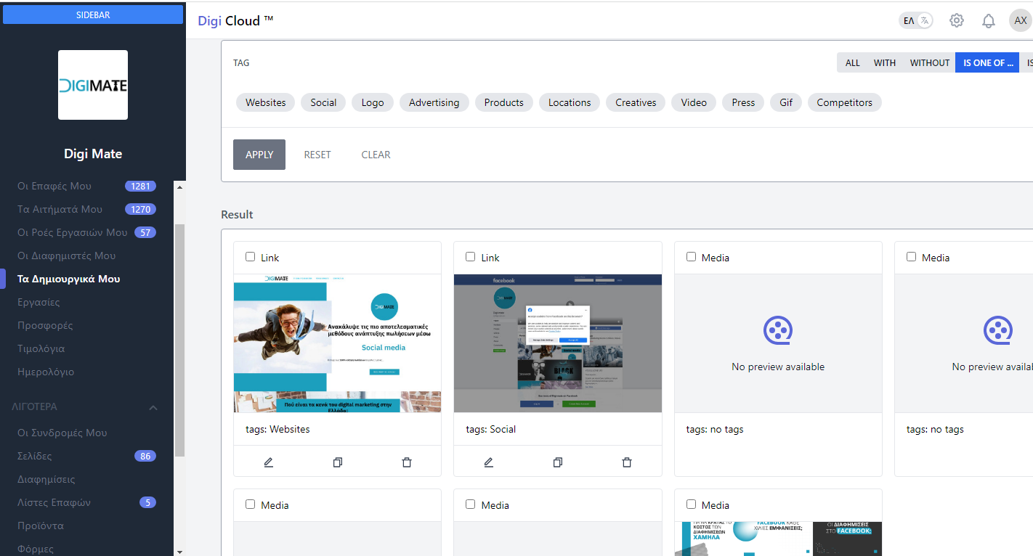The width and height of the screenshot is (1033, 556).
Task: Click the AX user avatar
Action: coord(1020,21)
